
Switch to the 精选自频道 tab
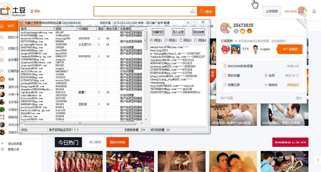click(x=118, y=142)
